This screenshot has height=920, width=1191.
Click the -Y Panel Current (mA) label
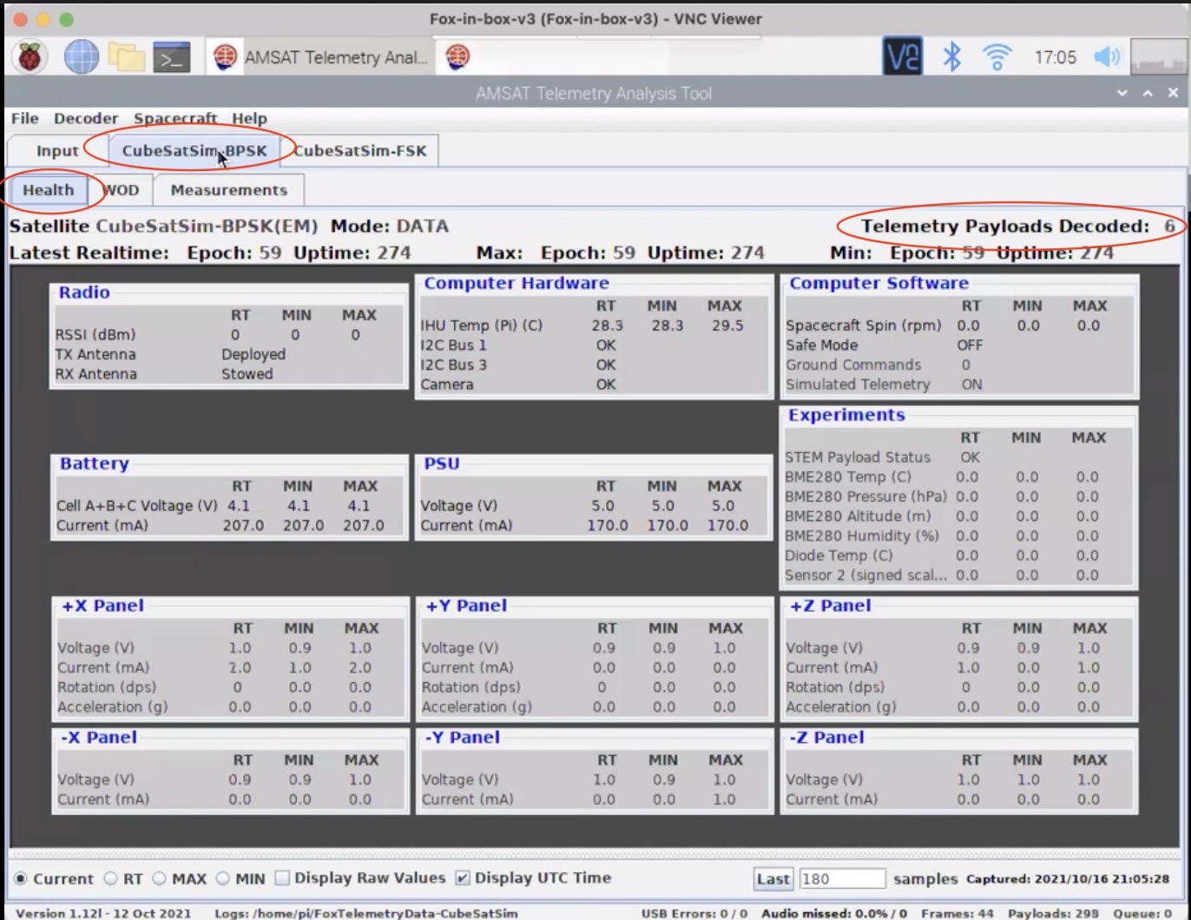pos(467,799)
